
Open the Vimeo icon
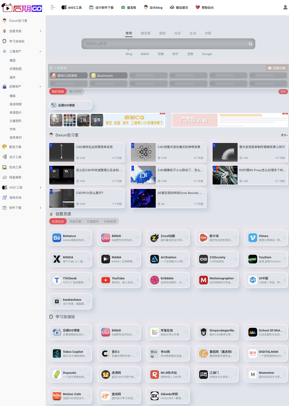click(253, 238)
